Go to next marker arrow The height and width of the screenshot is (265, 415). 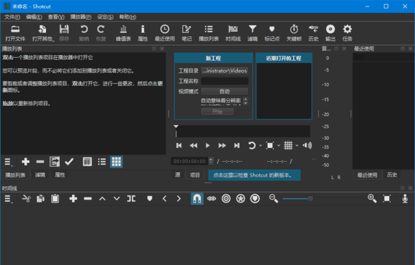179,199
